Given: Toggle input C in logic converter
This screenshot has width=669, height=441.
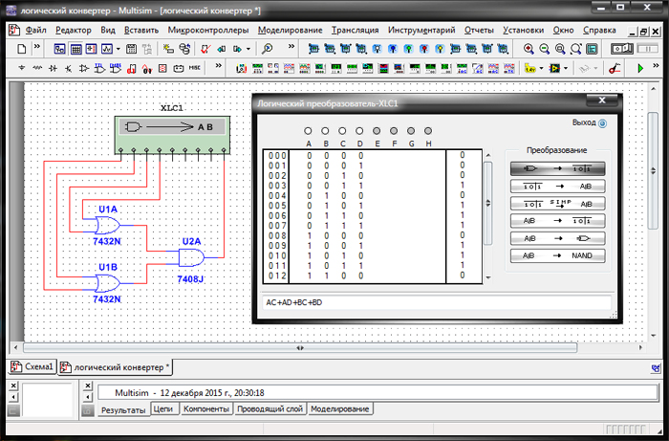Looking at the screenshot, I should coord(342,131).
